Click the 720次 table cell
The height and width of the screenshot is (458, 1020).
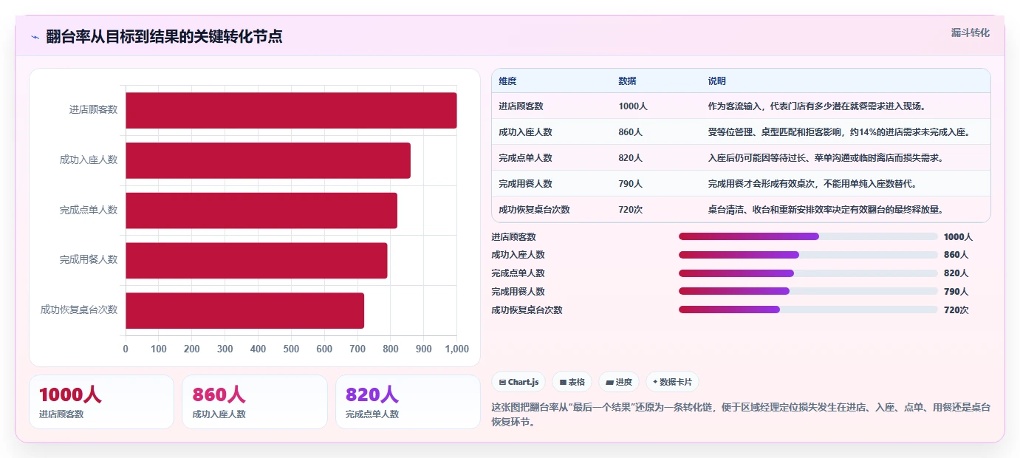(631, 210)
